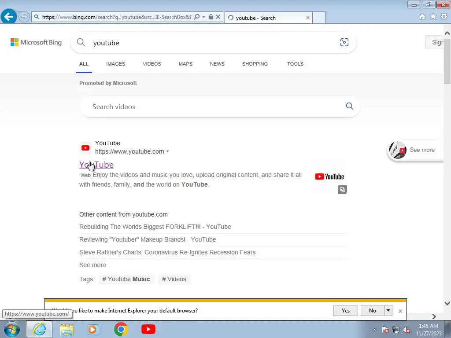This screenshot has height=338, width=451.
Task: Open Favorites star icon
Action: point(433,17)
